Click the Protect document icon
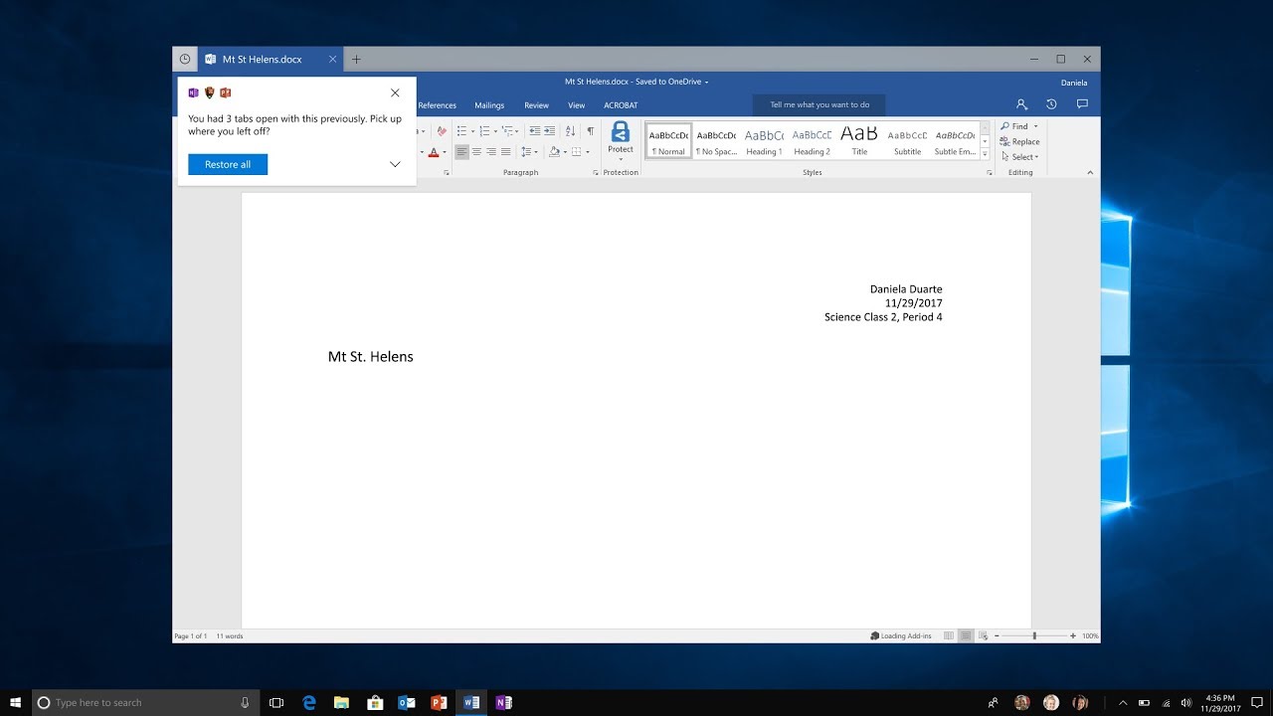Image resolution: width=1273 pixels, height=716 pixels. pyautogui.click(x=620, y=137)
